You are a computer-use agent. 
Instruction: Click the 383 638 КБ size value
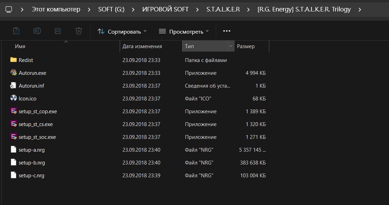pyautogui.click(x=253, y=163)
